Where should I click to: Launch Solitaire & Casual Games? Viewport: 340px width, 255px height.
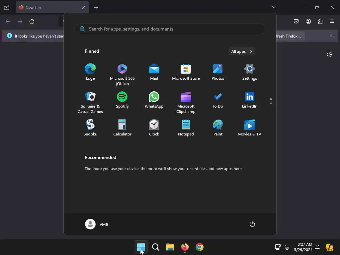point(90,102)
